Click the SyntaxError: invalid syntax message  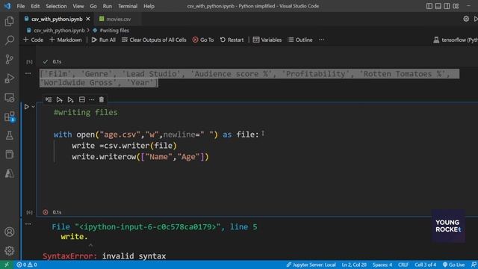click(105, 256)
